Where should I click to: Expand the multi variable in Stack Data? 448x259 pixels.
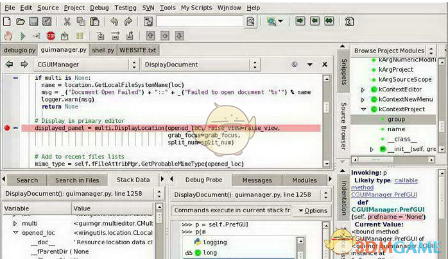pyautogui.click(x=14, y=223)
